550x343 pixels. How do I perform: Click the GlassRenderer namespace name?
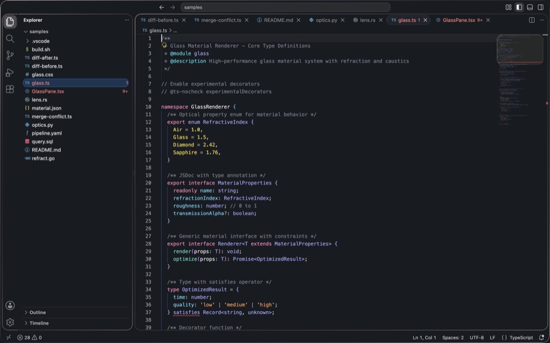click(x=210, y=107)
